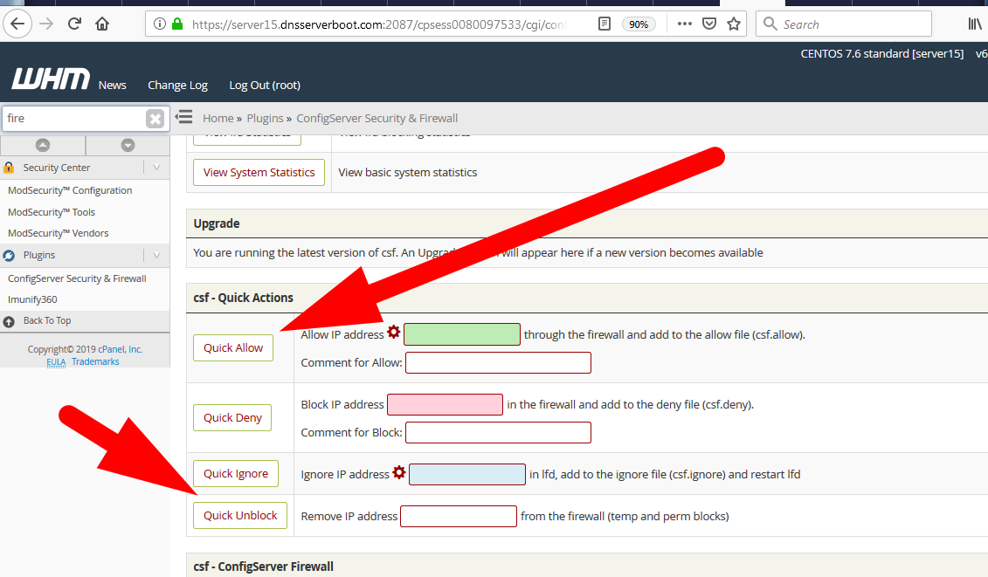Open the Change Log link
The width and height of the screenshot is (988, 577).
(x=177, y=85)
